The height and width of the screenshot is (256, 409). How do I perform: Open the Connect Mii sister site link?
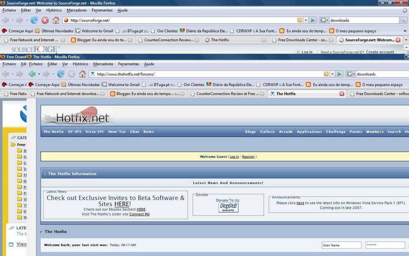(x=139, y=214)
